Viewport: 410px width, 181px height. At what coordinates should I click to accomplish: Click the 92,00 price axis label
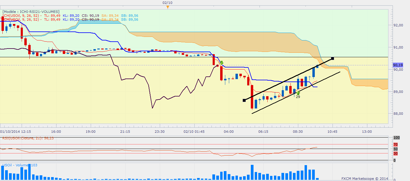click(x=398, y=25)
